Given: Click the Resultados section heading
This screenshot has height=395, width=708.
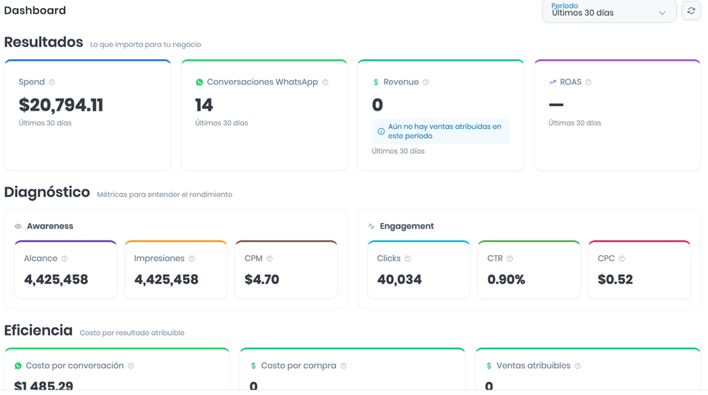Looking at the screenshot, I should [x=43, y=42].
